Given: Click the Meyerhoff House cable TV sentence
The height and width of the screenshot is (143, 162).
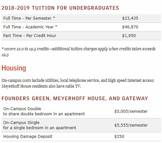Looking at the screenshot, I should pos(41,86).
